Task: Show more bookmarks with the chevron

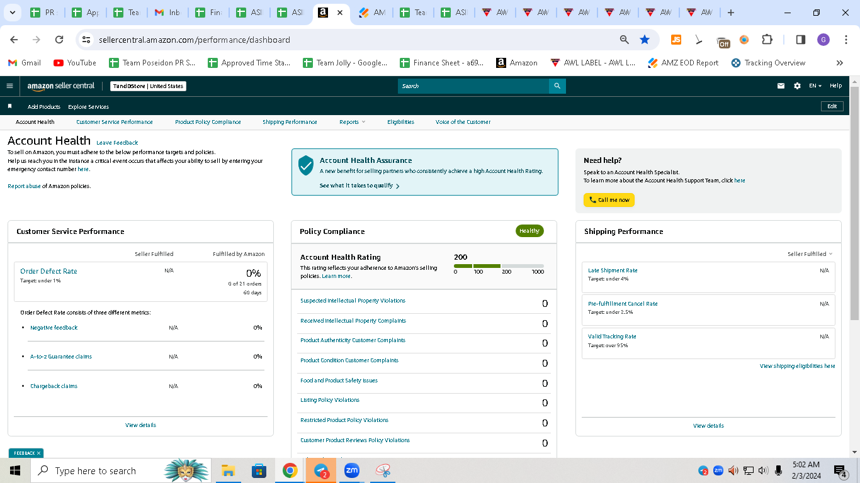Action: (839, 63)
